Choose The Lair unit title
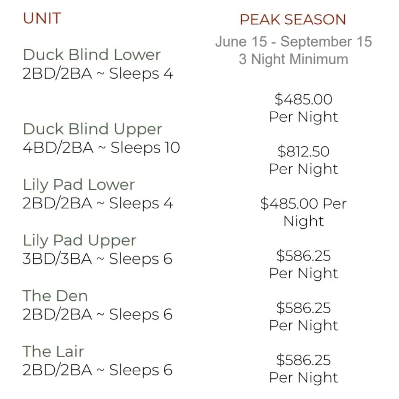The width and height of the screenshot is (399, 399). coord(53,351)
